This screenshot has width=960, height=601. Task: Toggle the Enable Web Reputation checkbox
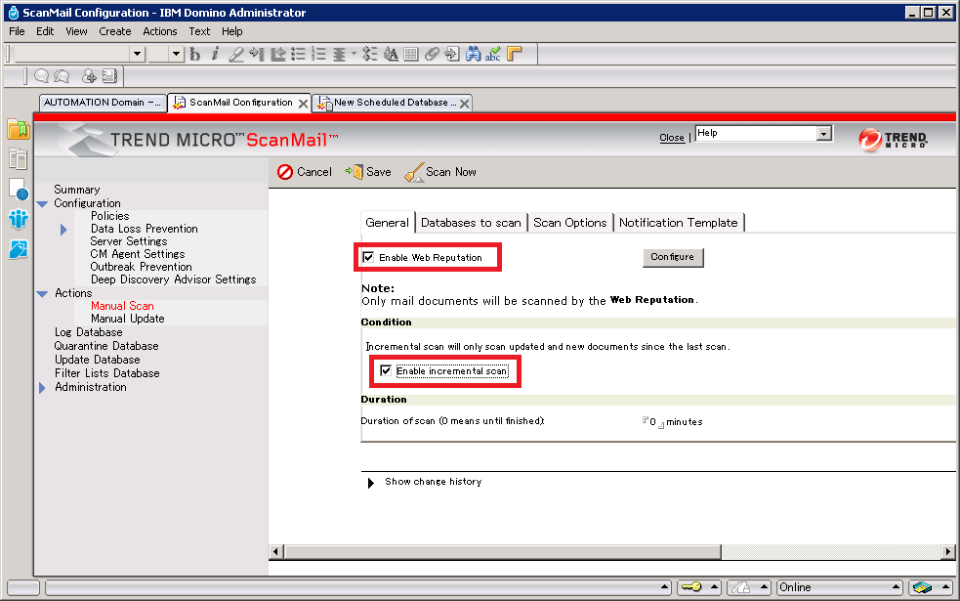click(x=368, y=258)
